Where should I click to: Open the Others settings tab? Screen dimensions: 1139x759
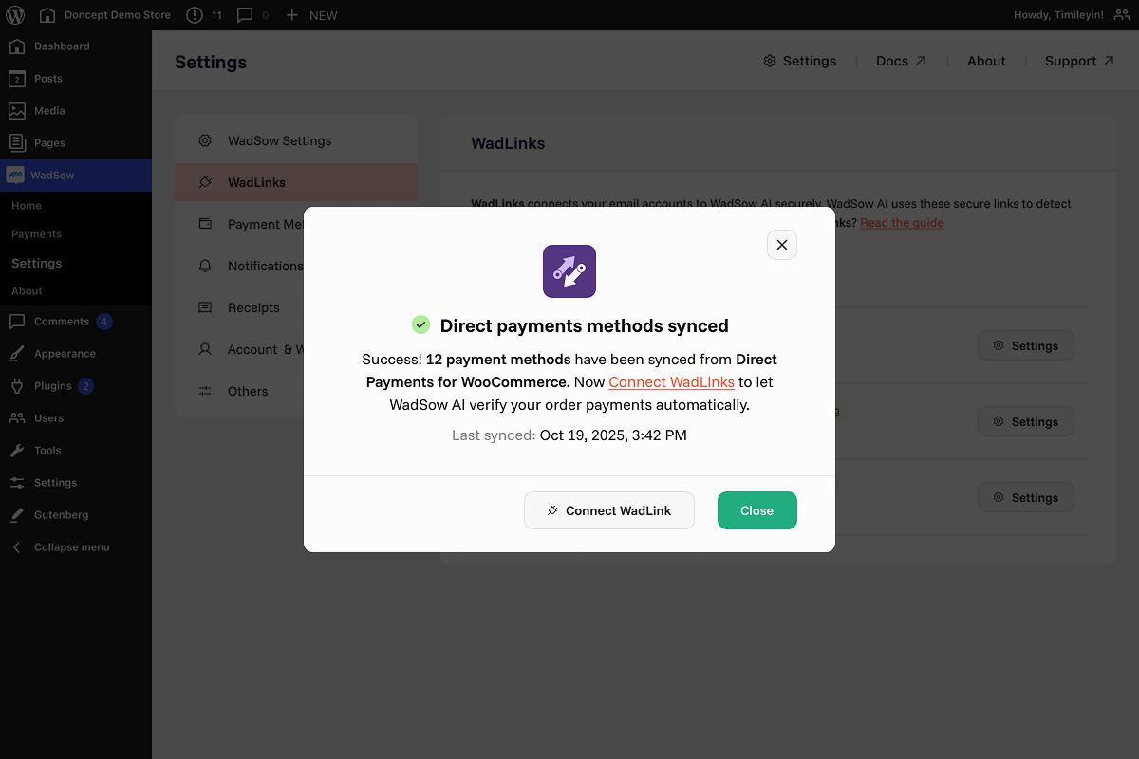point(248,391)
